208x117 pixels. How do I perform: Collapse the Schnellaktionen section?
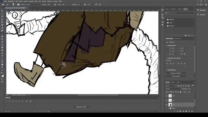pyautogui.click(x=166, y=70)
